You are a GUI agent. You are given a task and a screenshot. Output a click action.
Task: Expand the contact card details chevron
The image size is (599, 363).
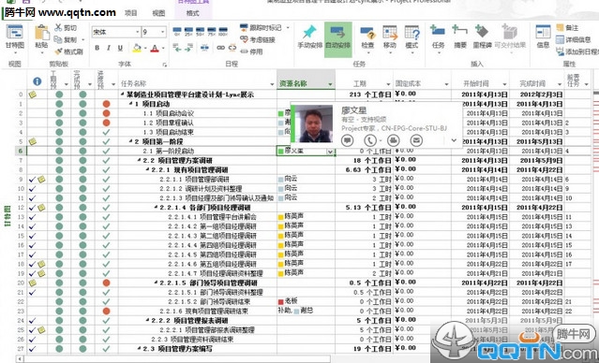pos(454,140)
